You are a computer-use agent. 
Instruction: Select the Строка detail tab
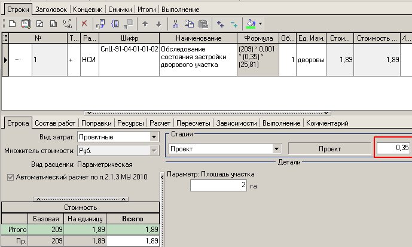click(18, 123)
